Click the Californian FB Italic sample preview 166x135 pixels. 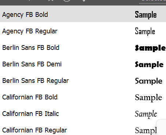pos(146,114)
